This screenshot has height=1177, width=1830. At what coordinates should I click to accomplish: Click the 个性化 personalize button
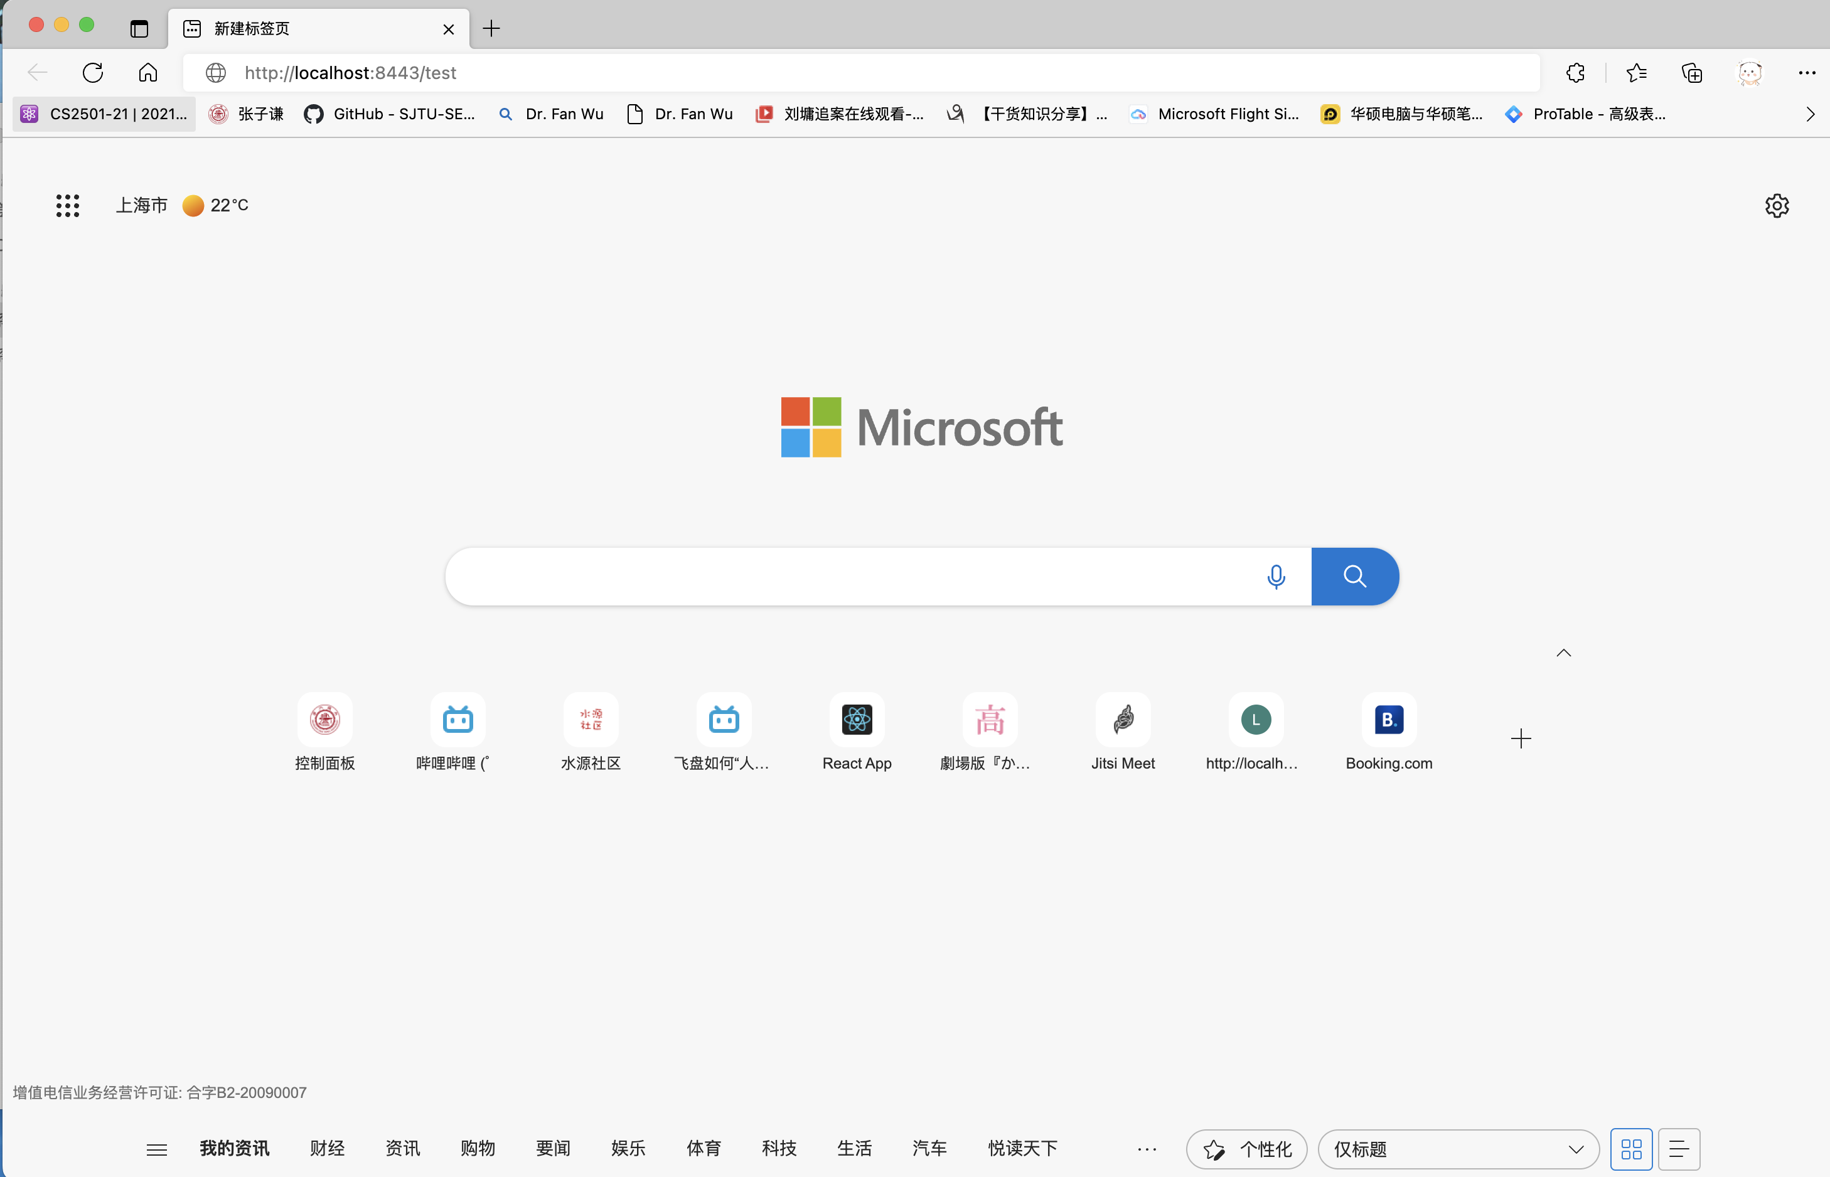pos(1246,1149)
